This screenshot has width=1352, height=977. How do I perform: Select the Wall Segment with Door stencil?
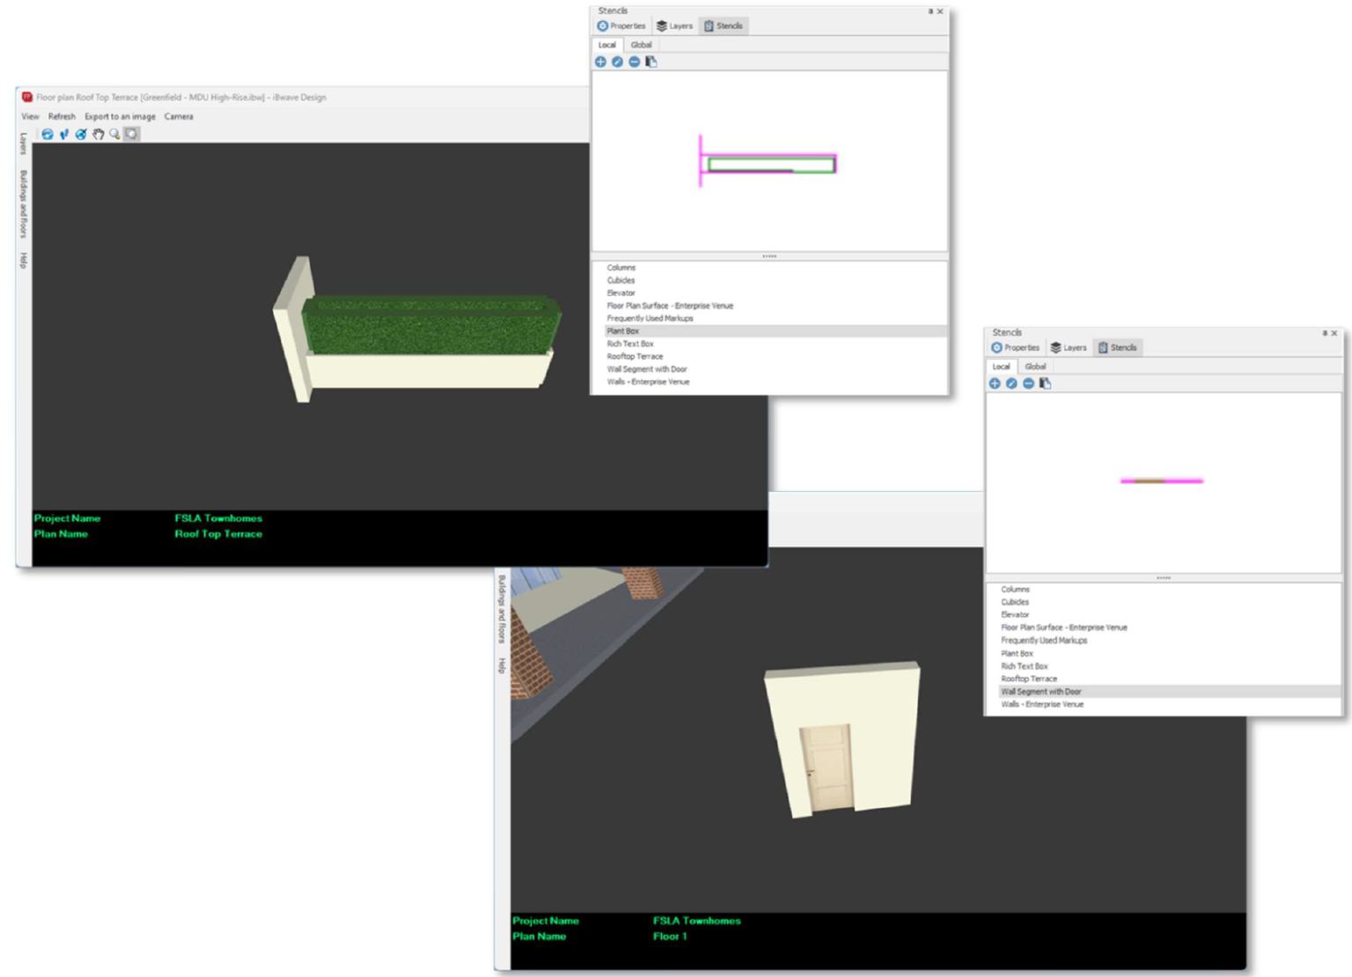tap(1043, 692)
